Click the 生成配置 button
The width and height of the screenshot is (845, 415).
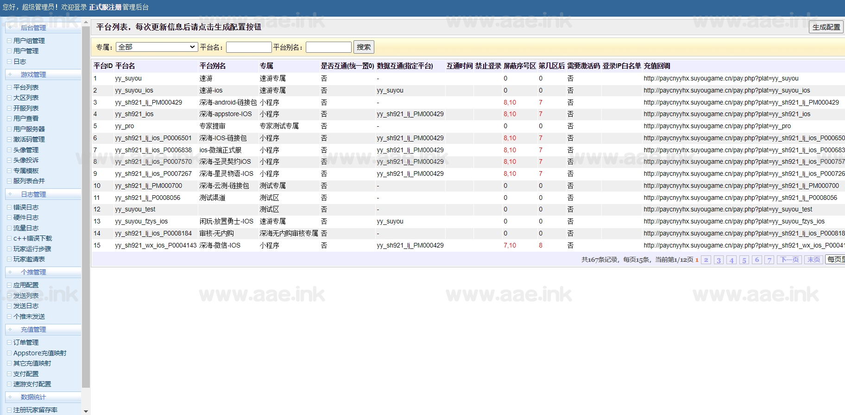826,27
